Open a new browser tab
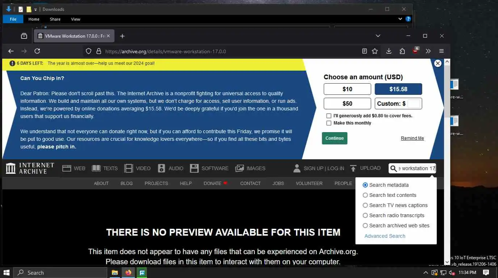This screenshot has width=498, height=278. 122,36
